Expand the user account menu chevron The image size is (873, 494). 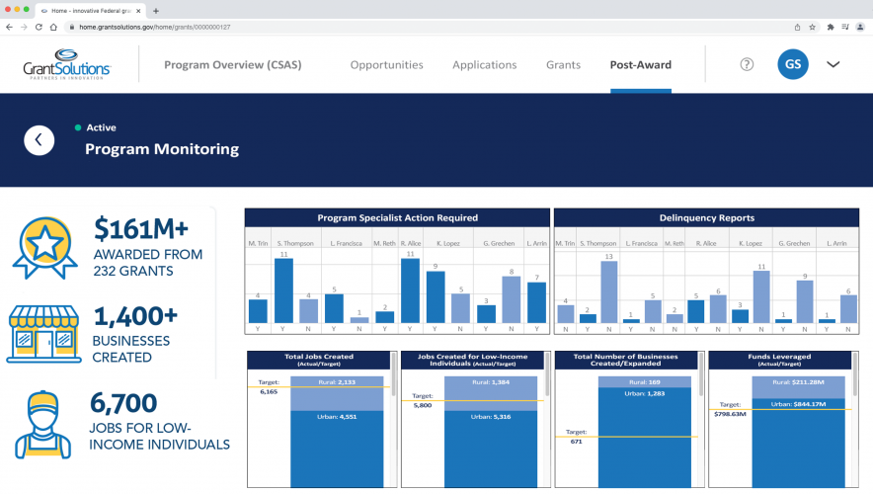coord(833,64)
